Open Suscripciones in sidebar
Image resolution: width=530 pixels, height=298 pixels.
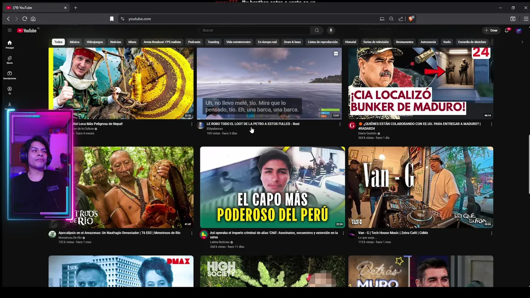tap(10, 75)
